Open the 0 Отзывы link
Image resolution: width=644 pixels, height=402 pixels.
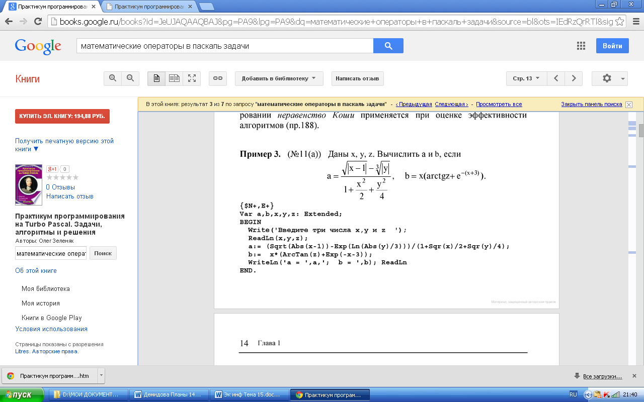click(x=60, y=187)
